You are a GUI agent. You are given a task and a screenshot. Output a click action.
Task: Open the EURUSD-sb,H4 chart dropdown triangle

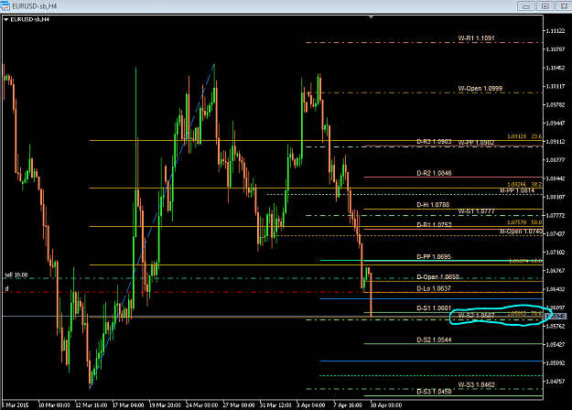(5, 19)
